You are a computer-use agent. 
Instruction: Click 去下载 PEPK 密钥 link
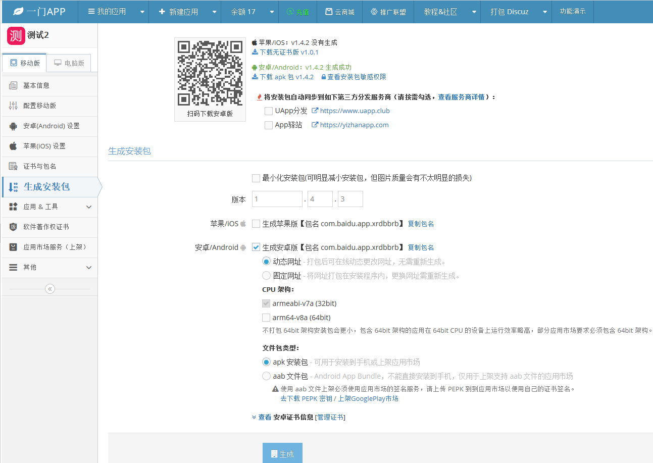pyautogui.click(x=307, y=398)
